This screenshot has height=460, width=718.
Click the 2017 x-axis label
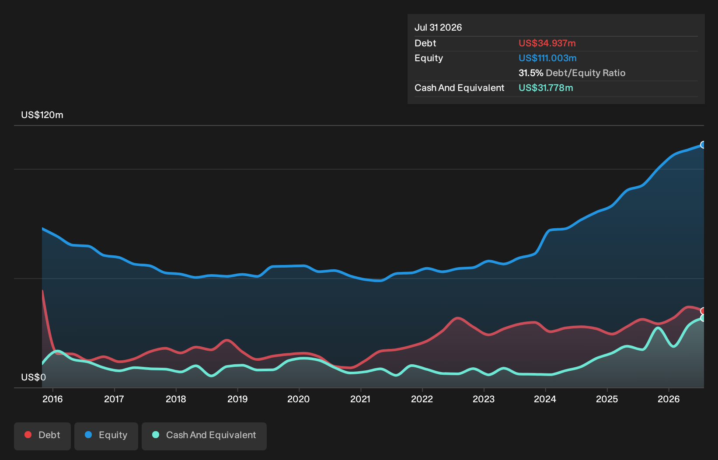pyautogui.click(x=114, y=399)
